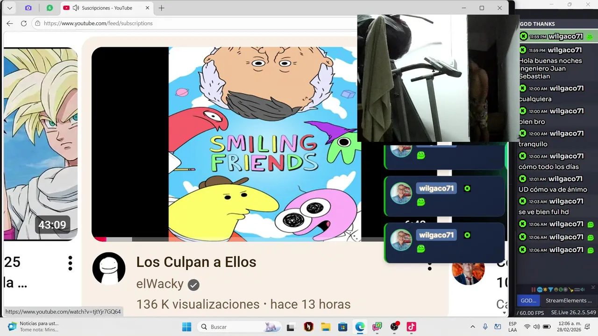Open ESP LAA language switcher
598x336 pixels.
point(513,327)
